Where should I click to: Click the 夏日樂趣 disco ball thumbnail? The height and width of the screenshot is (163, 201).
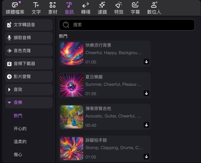72,85
